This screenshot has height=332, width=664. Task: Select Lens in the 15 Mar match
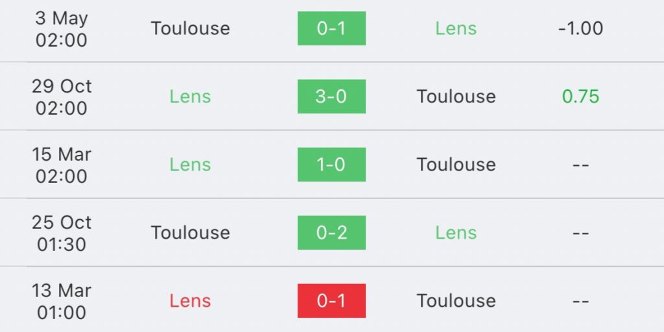coord(190,165)
